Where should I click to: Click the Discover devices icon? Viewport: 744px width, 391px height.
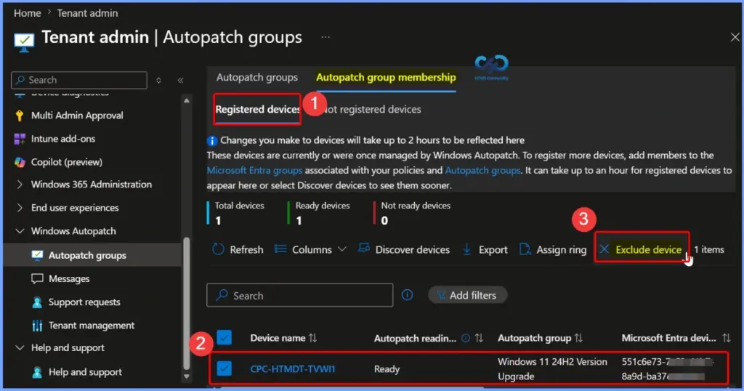(x=364, y=248)
